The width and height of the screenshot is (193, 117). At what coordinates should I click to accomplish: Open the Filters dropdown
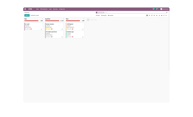(98, 16)
